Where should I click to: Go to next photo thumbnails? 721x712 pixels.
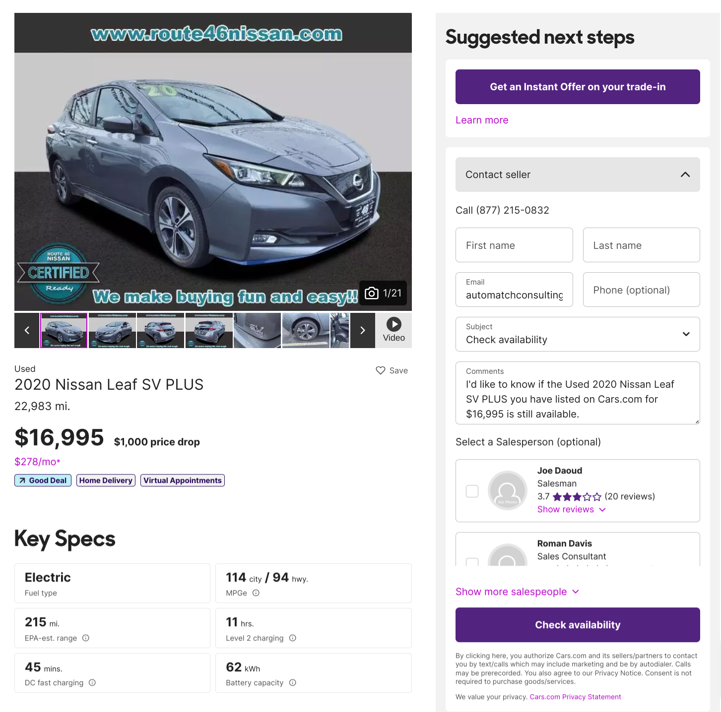[363, 330]
